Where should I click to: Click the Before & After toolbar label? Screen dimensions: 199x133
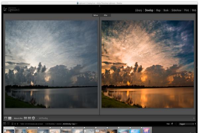pyautogui.click(x=18, y=118)
